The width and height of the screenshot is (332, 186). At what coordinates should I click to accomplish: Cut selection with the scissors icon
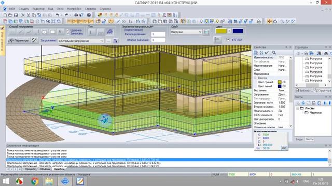28,15
